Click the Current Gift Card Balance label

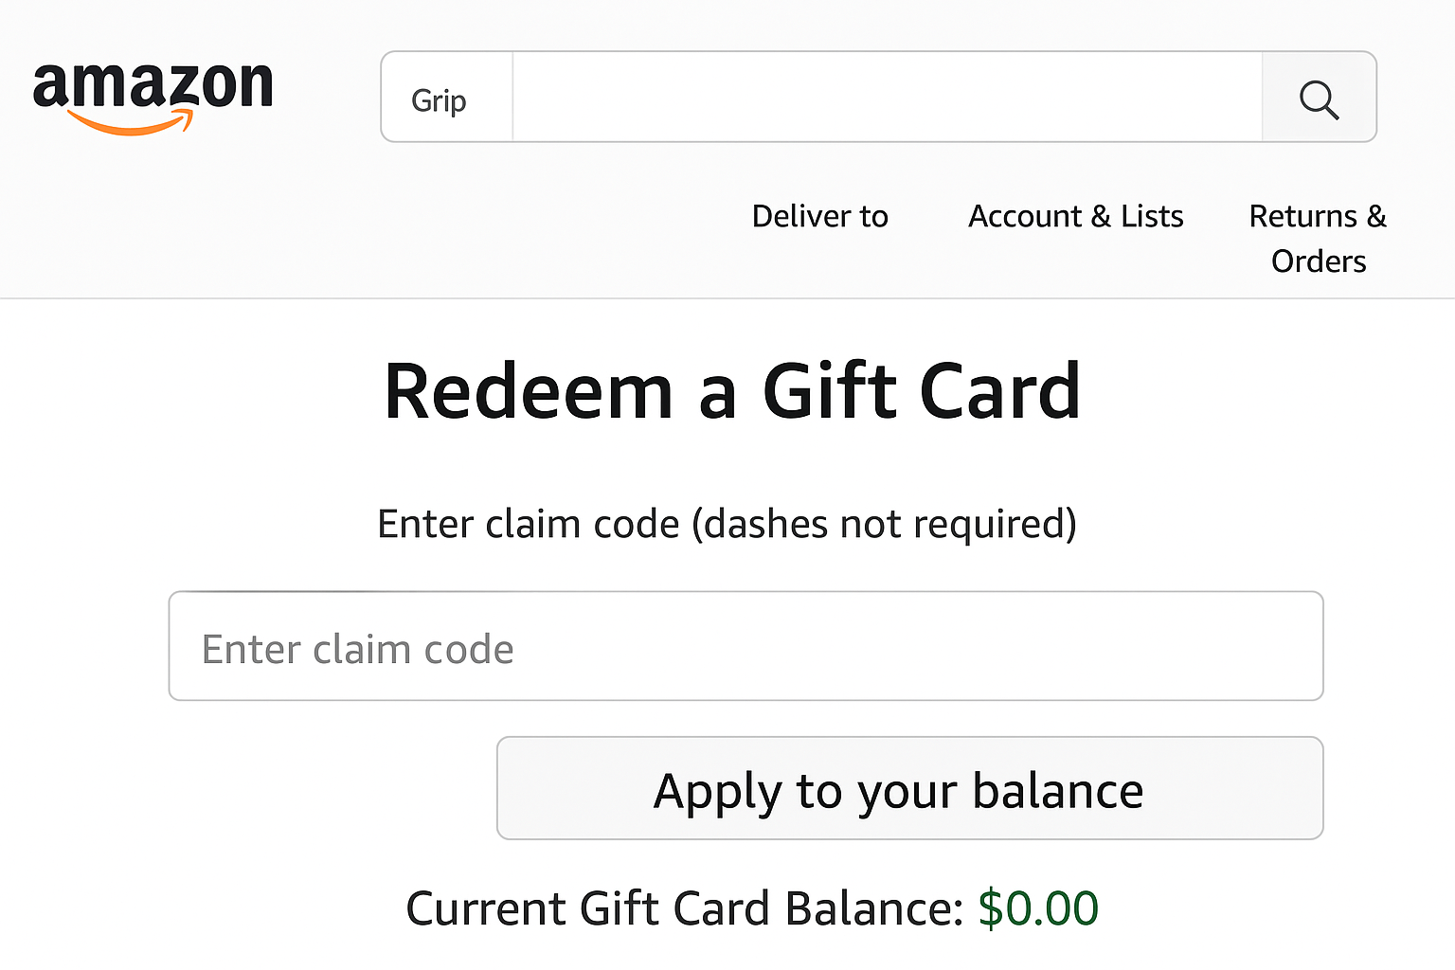tap(684, 908)
